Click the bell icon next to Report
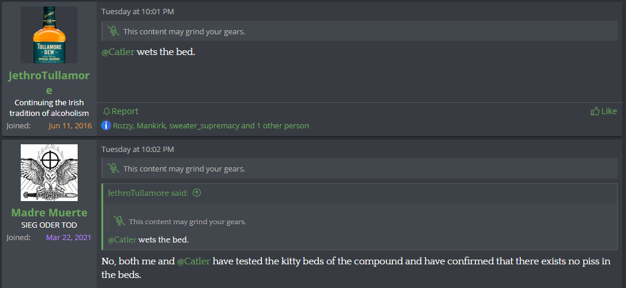 pos(107,111)
